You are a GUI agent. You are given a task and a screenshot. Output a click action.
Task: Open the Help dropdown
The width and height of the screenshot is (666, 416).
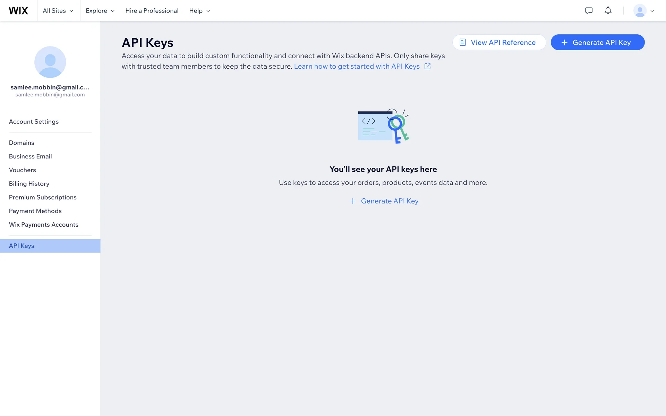click(x=199, y=11)
